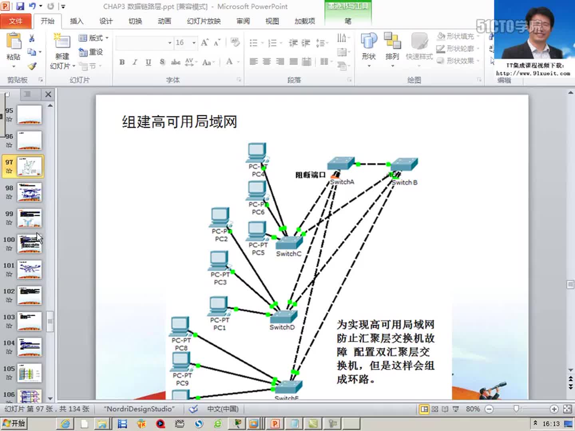This screenshot has height=431, width=575.
Task: Close the slide thumbnail pane
Action: pyautogui.click(x=48, y=95)
